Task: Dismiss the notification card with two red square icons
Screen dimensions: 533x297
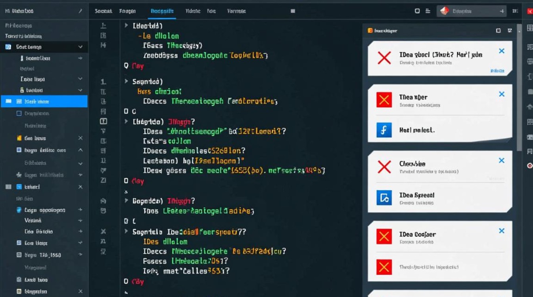Action: coord(502,230)
